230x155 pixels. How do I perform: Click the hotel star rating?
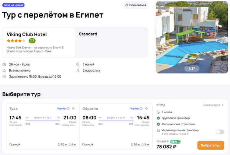(16, 41)
